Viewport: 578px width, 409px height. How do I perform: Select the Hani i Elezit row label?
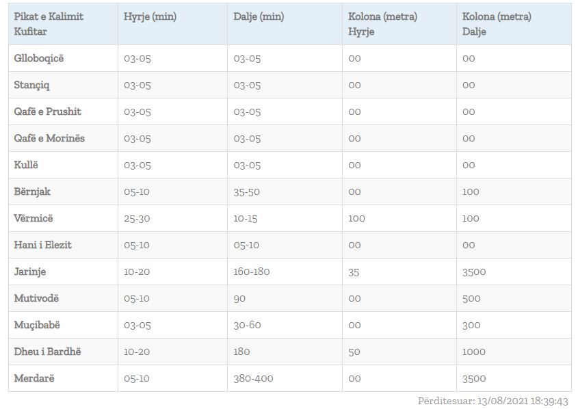43,245
